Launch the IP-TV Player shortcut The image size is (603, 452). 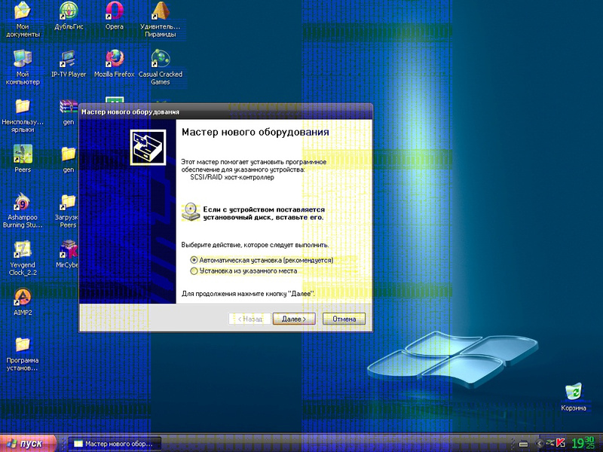(x=69, y=63)
